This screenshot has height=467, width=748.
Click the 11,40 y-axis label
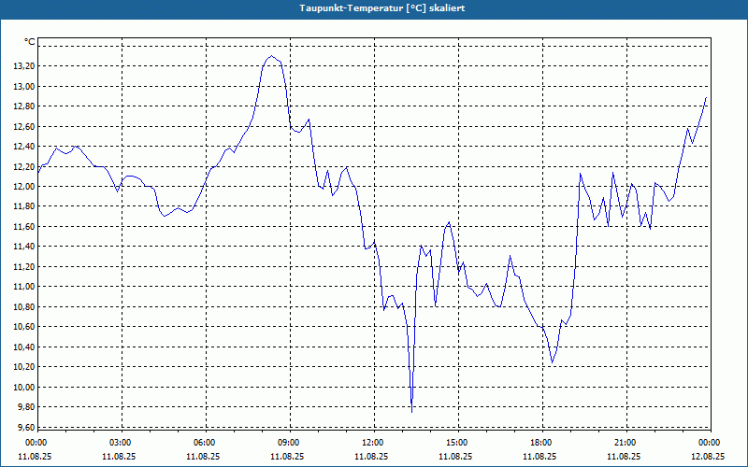coord(25,247)
